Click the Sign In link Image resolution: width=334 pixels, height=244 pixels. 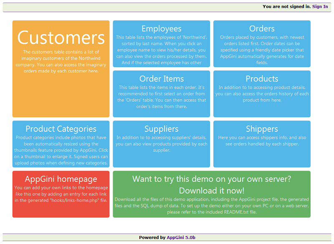pos(320,7)
